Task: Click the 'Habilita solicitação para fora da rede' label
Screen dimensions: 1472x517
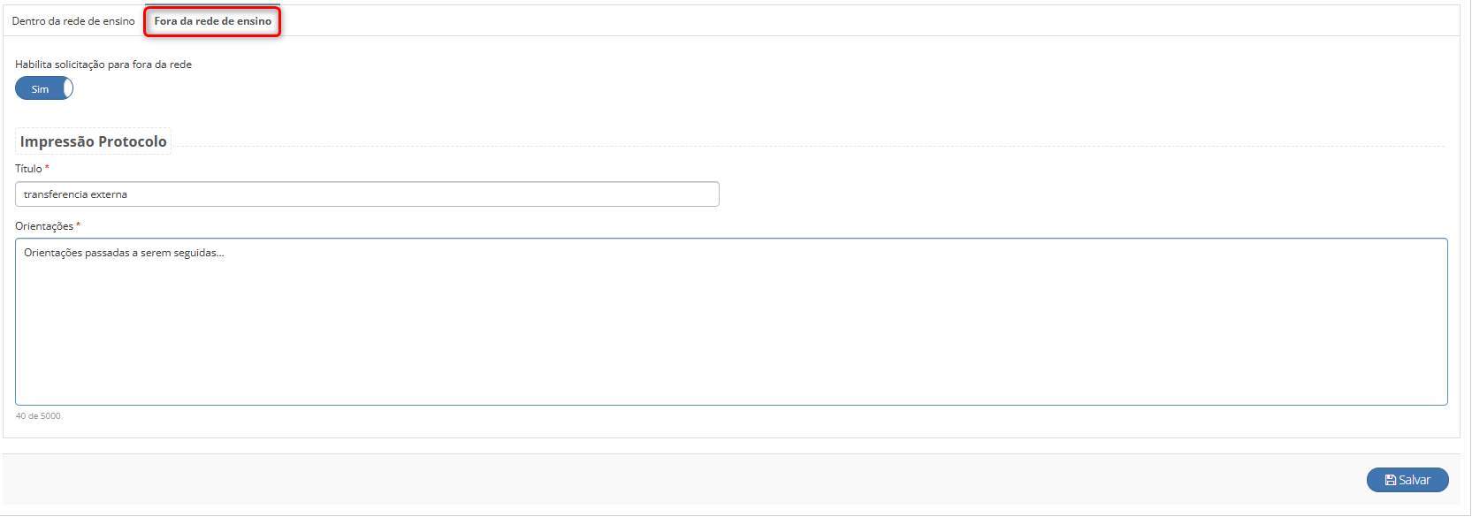Action: pos(103,65)
